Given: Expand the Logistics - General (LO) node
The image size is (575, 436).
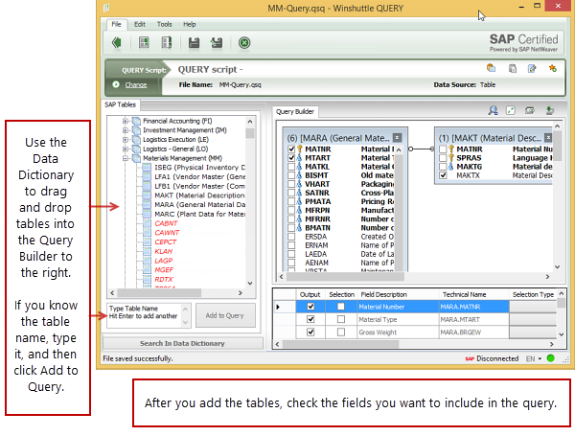Looking at the screenshot, I should pos(126,149).
